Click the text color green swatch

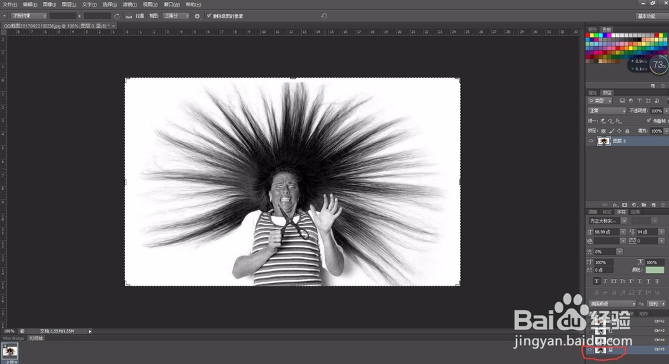coord(655,270)
